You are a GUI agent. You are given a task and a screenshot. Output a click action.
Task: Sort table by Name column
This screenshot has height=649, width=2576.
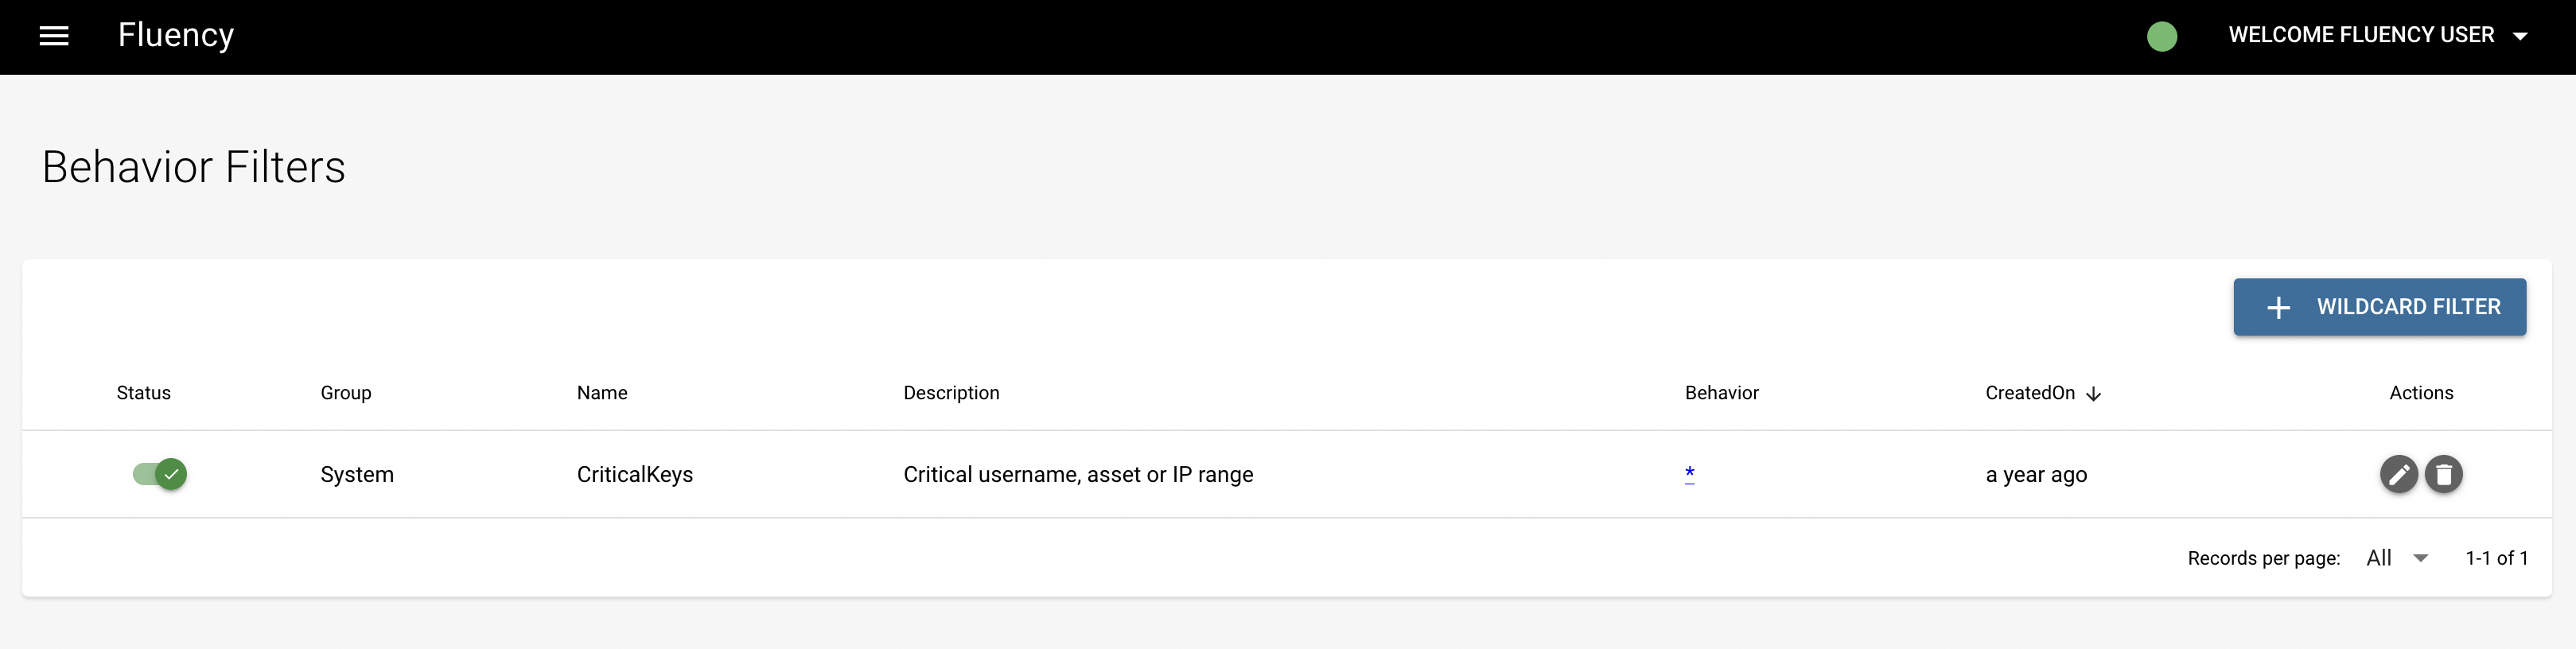(x=602, y=393)
